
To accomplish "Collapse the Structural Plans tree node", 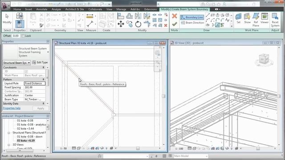I will 9,133.
